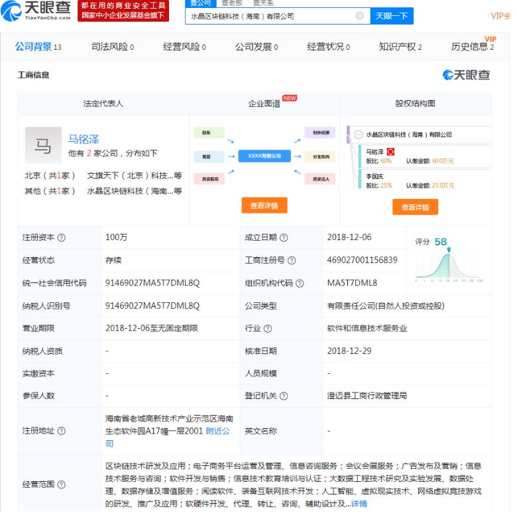Open the 马铭泽 legal representative link
517x523 pixels.
tap(84, 139)
